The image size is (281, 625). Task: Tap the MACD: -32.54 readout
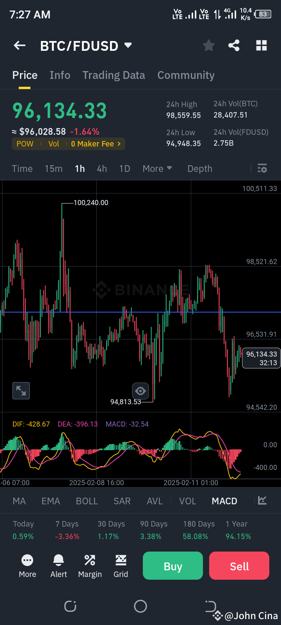coord(127,424)
